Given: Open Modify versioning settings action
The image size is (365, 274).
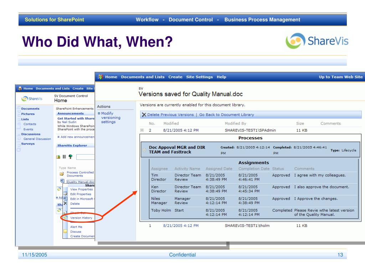Looking at the screenshot, I should pos(111,118).
